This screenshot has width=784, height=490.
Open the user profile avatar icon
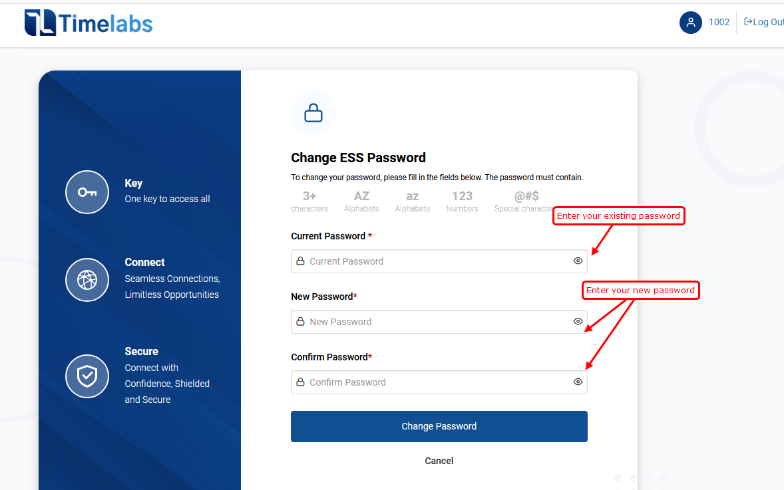point(691,23)
